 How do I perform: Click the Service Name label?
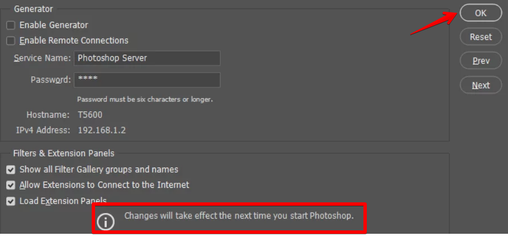click(42, 58)
